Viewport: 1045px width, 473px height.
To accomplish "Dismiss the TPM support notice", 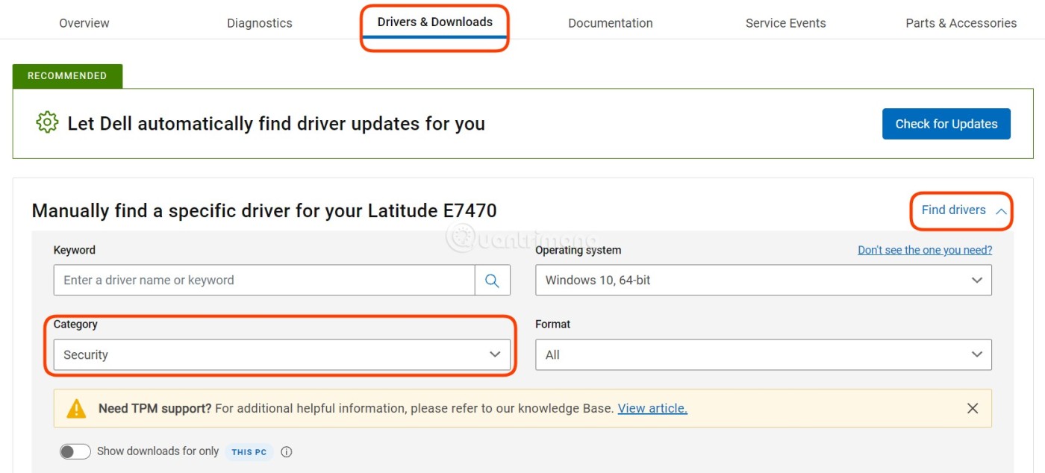I will point(972,408).
